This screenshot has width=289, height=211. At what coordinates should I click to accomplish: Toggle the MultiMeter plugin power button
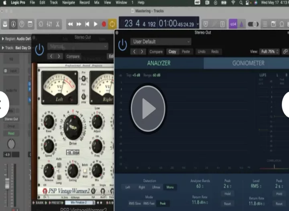(x=122, y=45)
